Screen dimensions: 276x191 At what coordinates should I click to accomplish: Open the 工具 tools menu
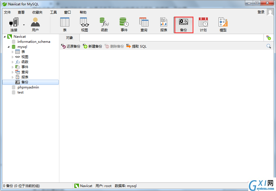coord(53,12)
